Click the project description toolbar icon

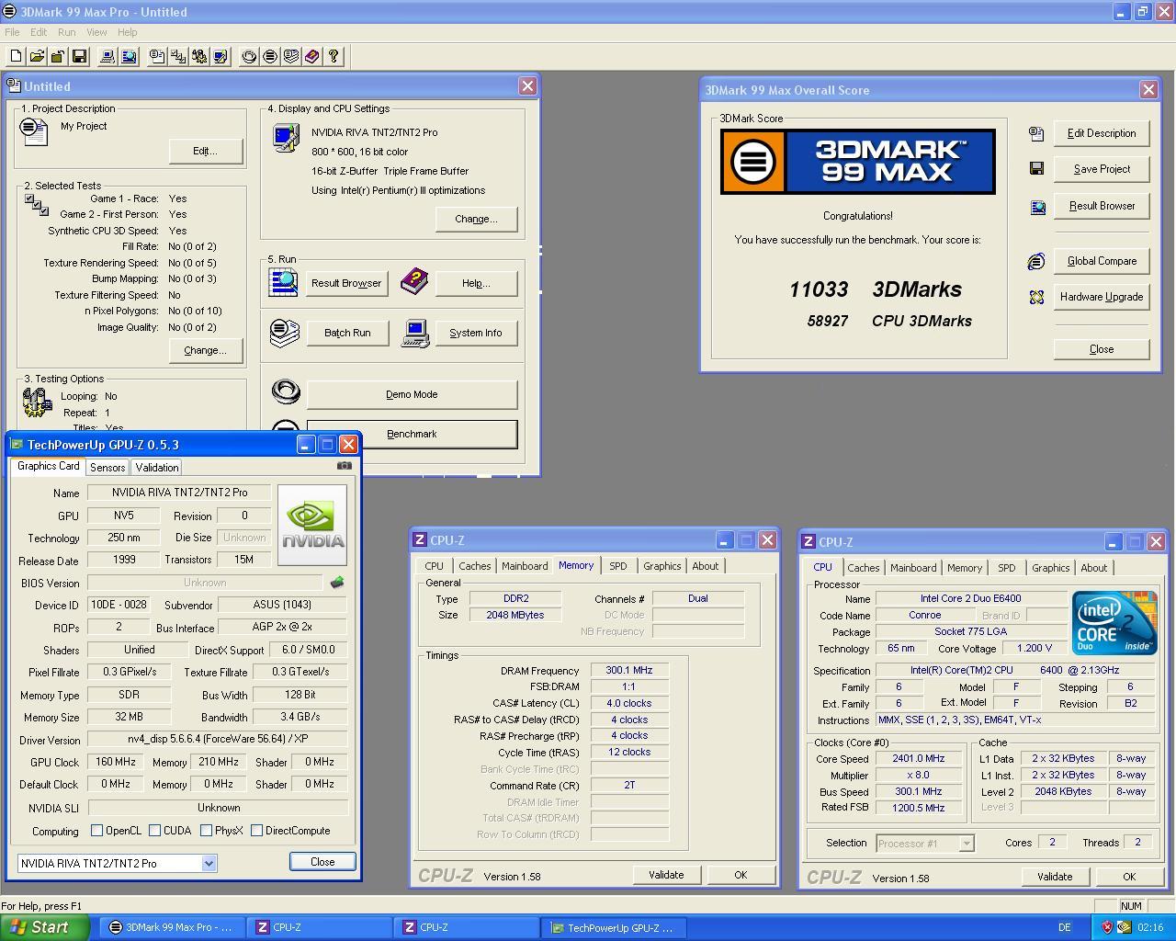(x=157, y=57)
